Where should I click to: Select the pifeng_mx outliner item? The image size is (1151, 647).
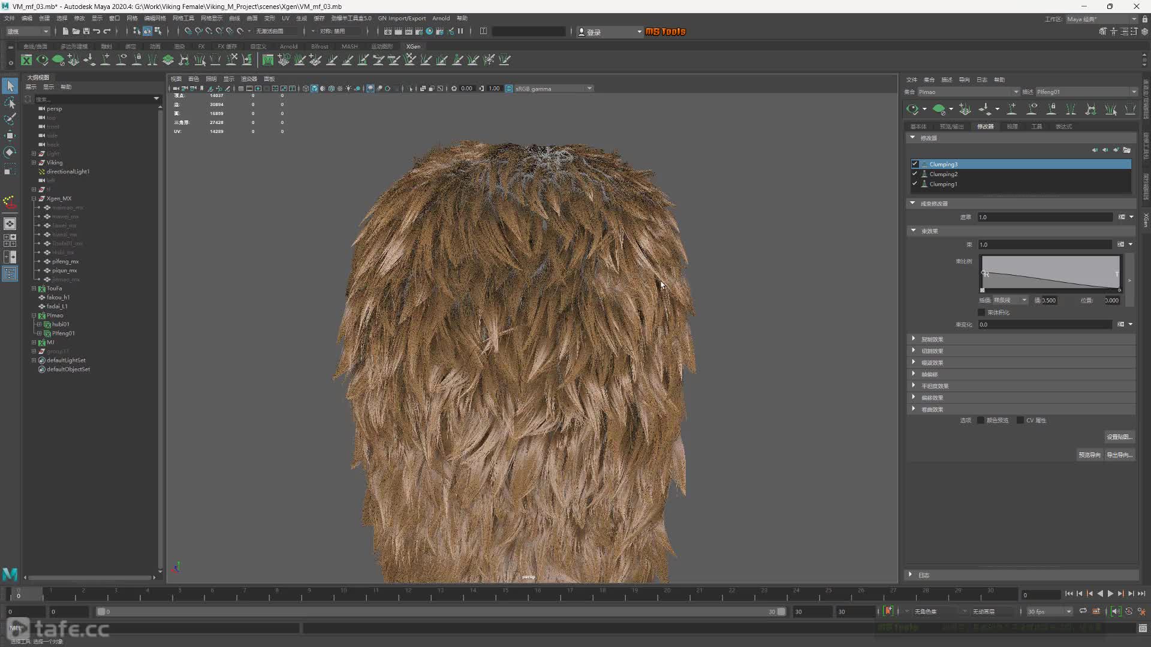coord(65,261)
